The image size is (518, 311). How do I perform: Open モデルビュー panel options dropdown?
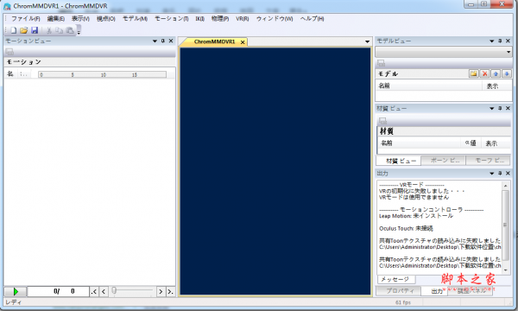(x=491, y=41)
